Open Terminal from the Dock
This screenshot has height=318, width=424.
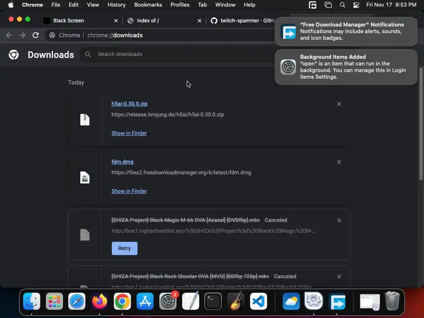pos(213,301)
